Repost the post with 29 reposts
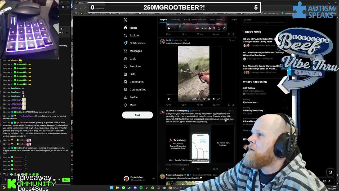This screenshot has height=191, width=339. pyautogui.click(x=184, y=34)
